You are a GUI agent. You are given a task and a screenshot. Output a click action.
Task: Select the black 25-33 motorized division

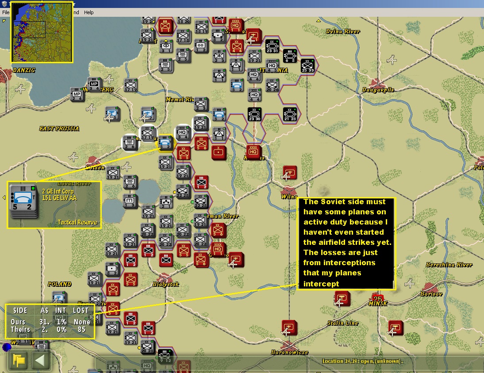tap(307, 65)
